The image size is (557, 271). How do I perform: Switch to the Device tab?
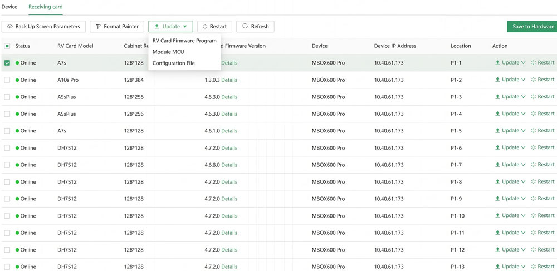click(9, 7)
